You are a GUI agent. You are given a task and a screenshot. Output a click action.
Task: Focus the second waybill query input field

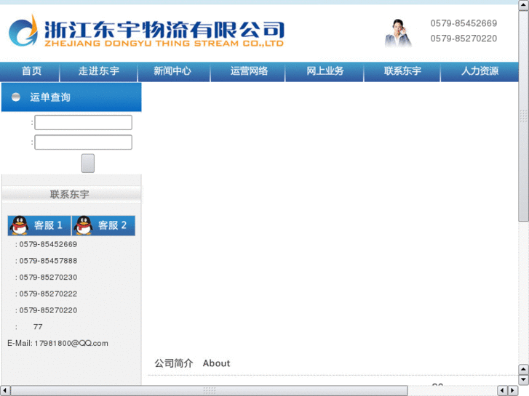84,142
